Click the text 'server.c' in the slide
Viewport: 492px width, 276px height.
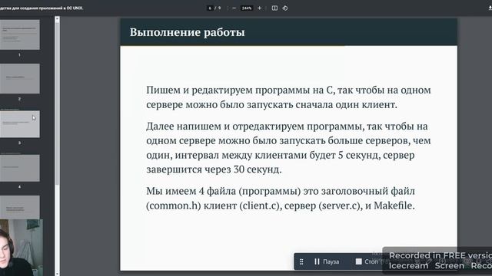[x=340, y=205]
